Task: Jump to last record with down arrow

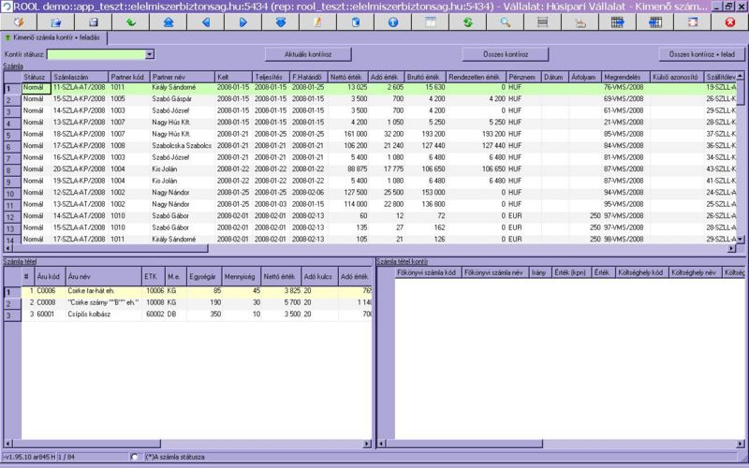Action: click(x=280, y=21)
